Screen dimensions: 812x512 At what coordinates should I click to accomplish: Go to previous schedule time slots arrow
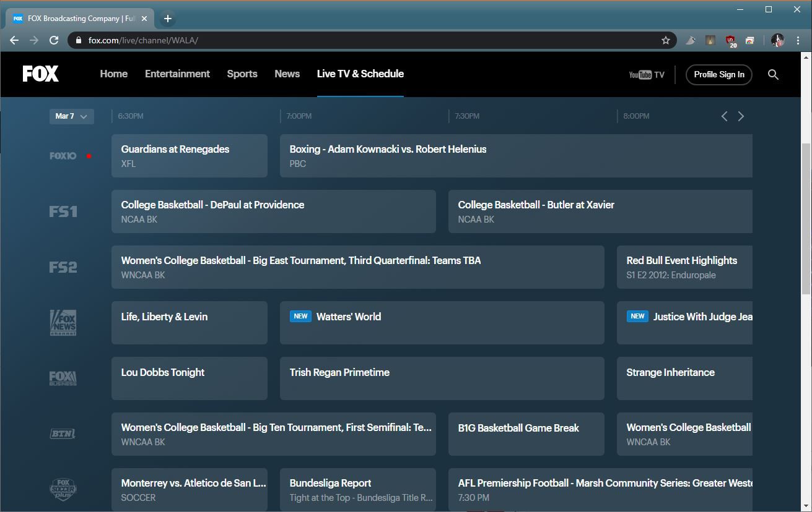coord(724,116)
